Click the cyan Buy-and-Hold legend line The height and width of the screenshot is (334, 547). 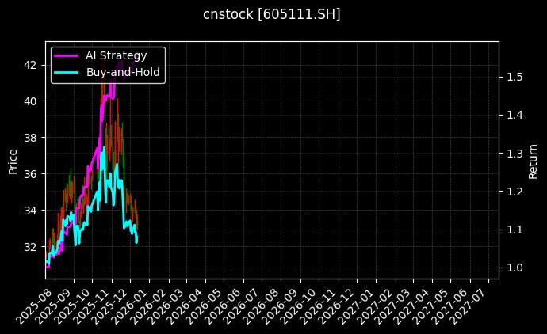pos(66,72)
